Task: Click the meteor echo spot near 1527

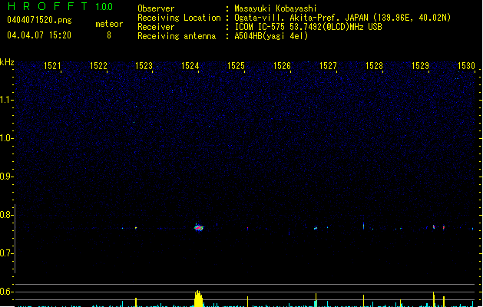Action: (x=316, y=229)
